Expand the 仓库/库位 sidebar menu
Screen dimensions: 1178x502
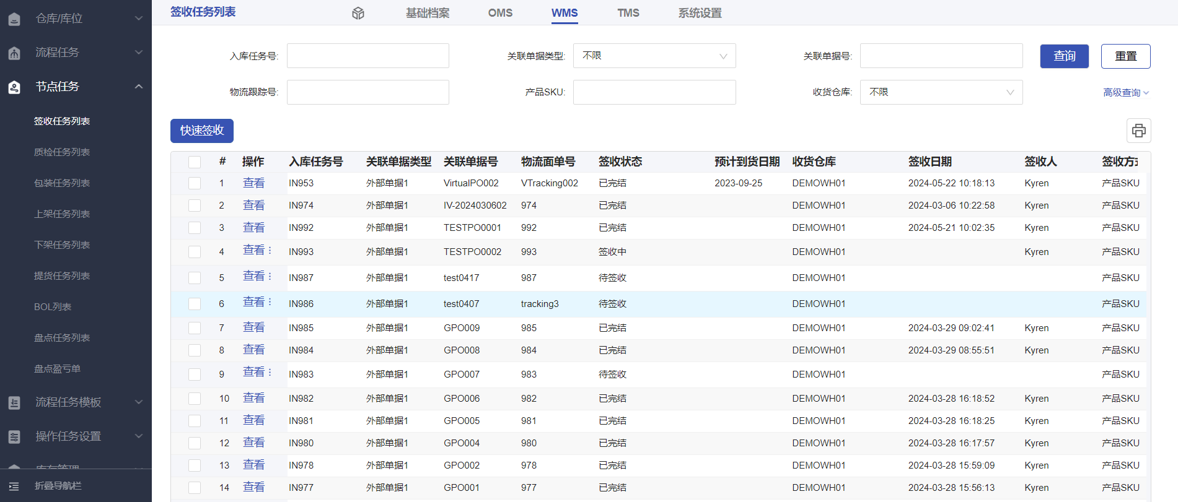(139, 19)
